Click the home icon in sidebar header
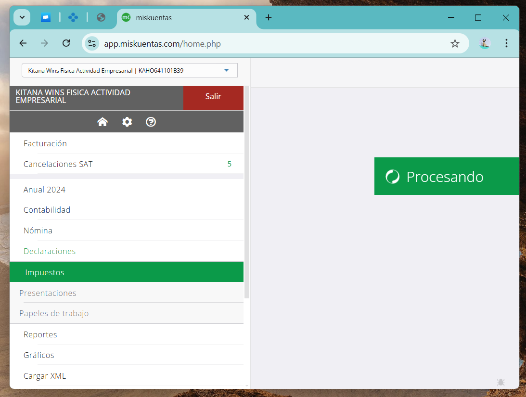 coord(103,122)
